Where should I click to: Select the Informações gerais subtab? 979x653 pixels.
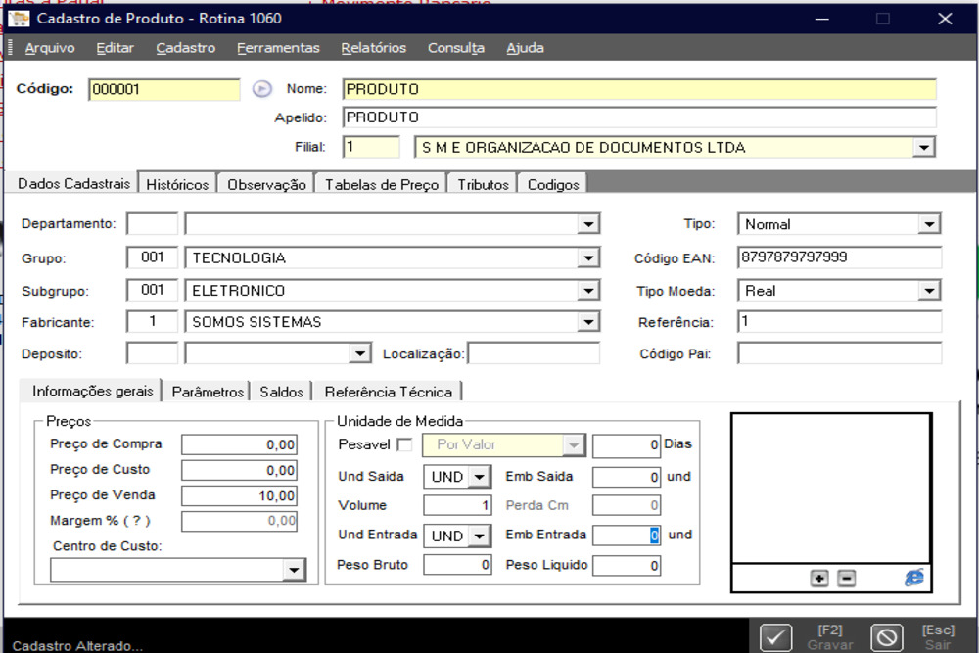pyautogui.click(x=92, y=391)
